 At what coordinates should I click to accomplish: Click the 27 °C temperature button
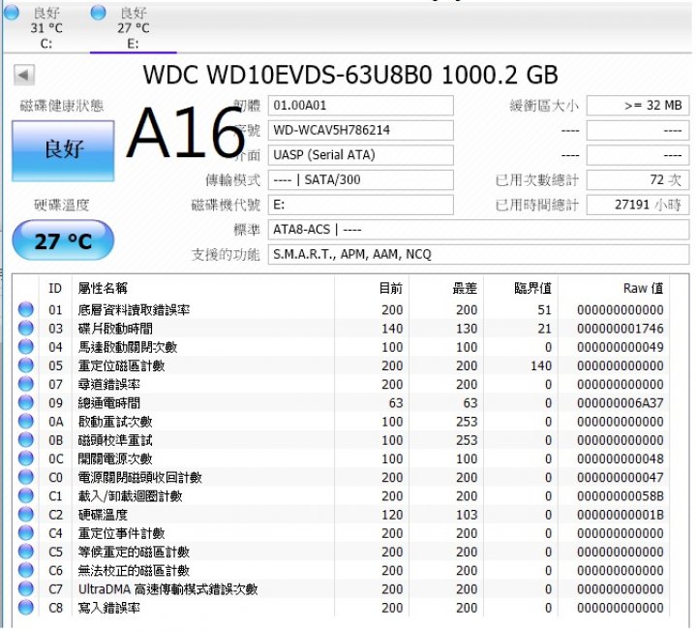(63, 240)
